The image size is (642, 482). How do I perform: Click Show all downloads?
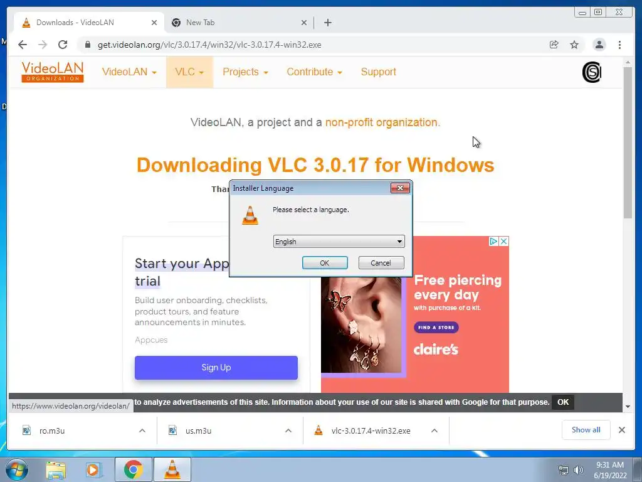click(x=586, y=430)
